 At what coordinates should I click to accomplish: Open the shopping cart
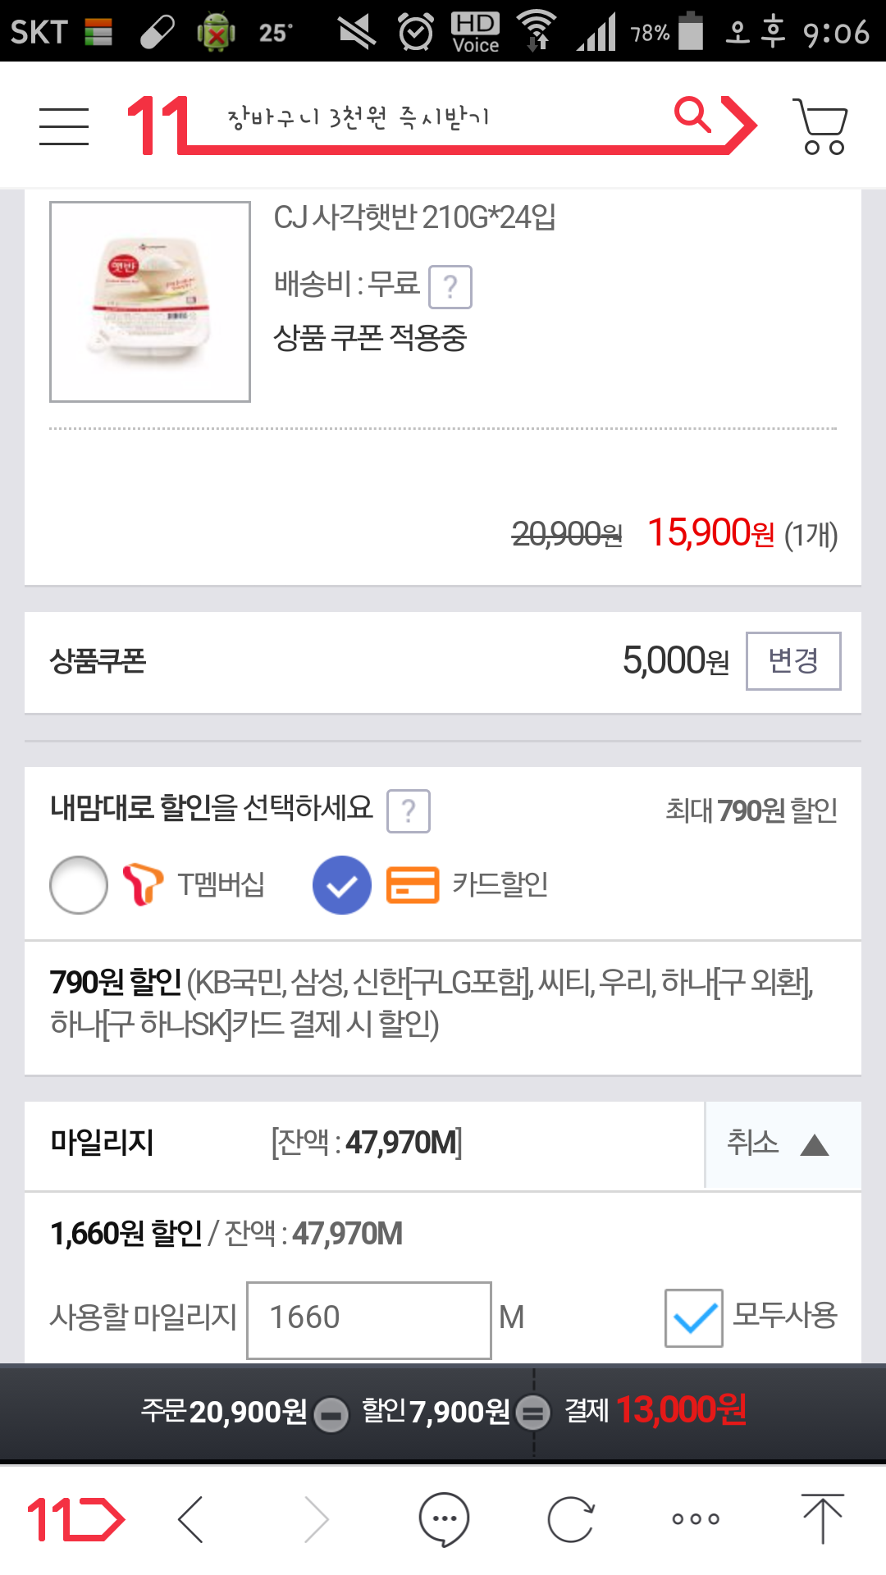(820, 127)
